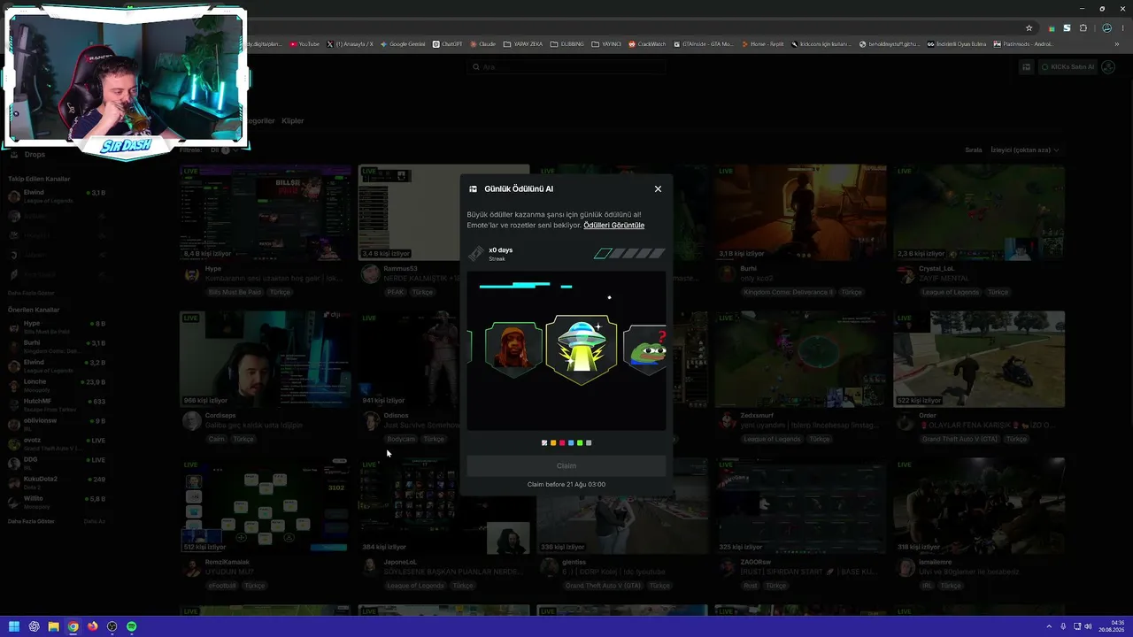Show hidden system tray icons
1133x637 pixels.
(x=1051, y=626)
